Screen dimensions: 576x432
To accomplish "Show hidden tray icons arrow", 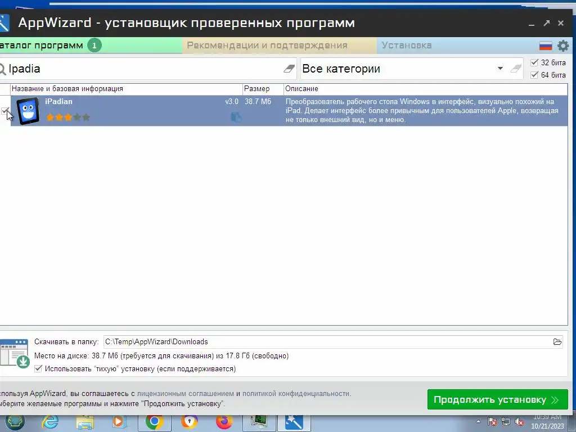I will [x=478, y=422].
